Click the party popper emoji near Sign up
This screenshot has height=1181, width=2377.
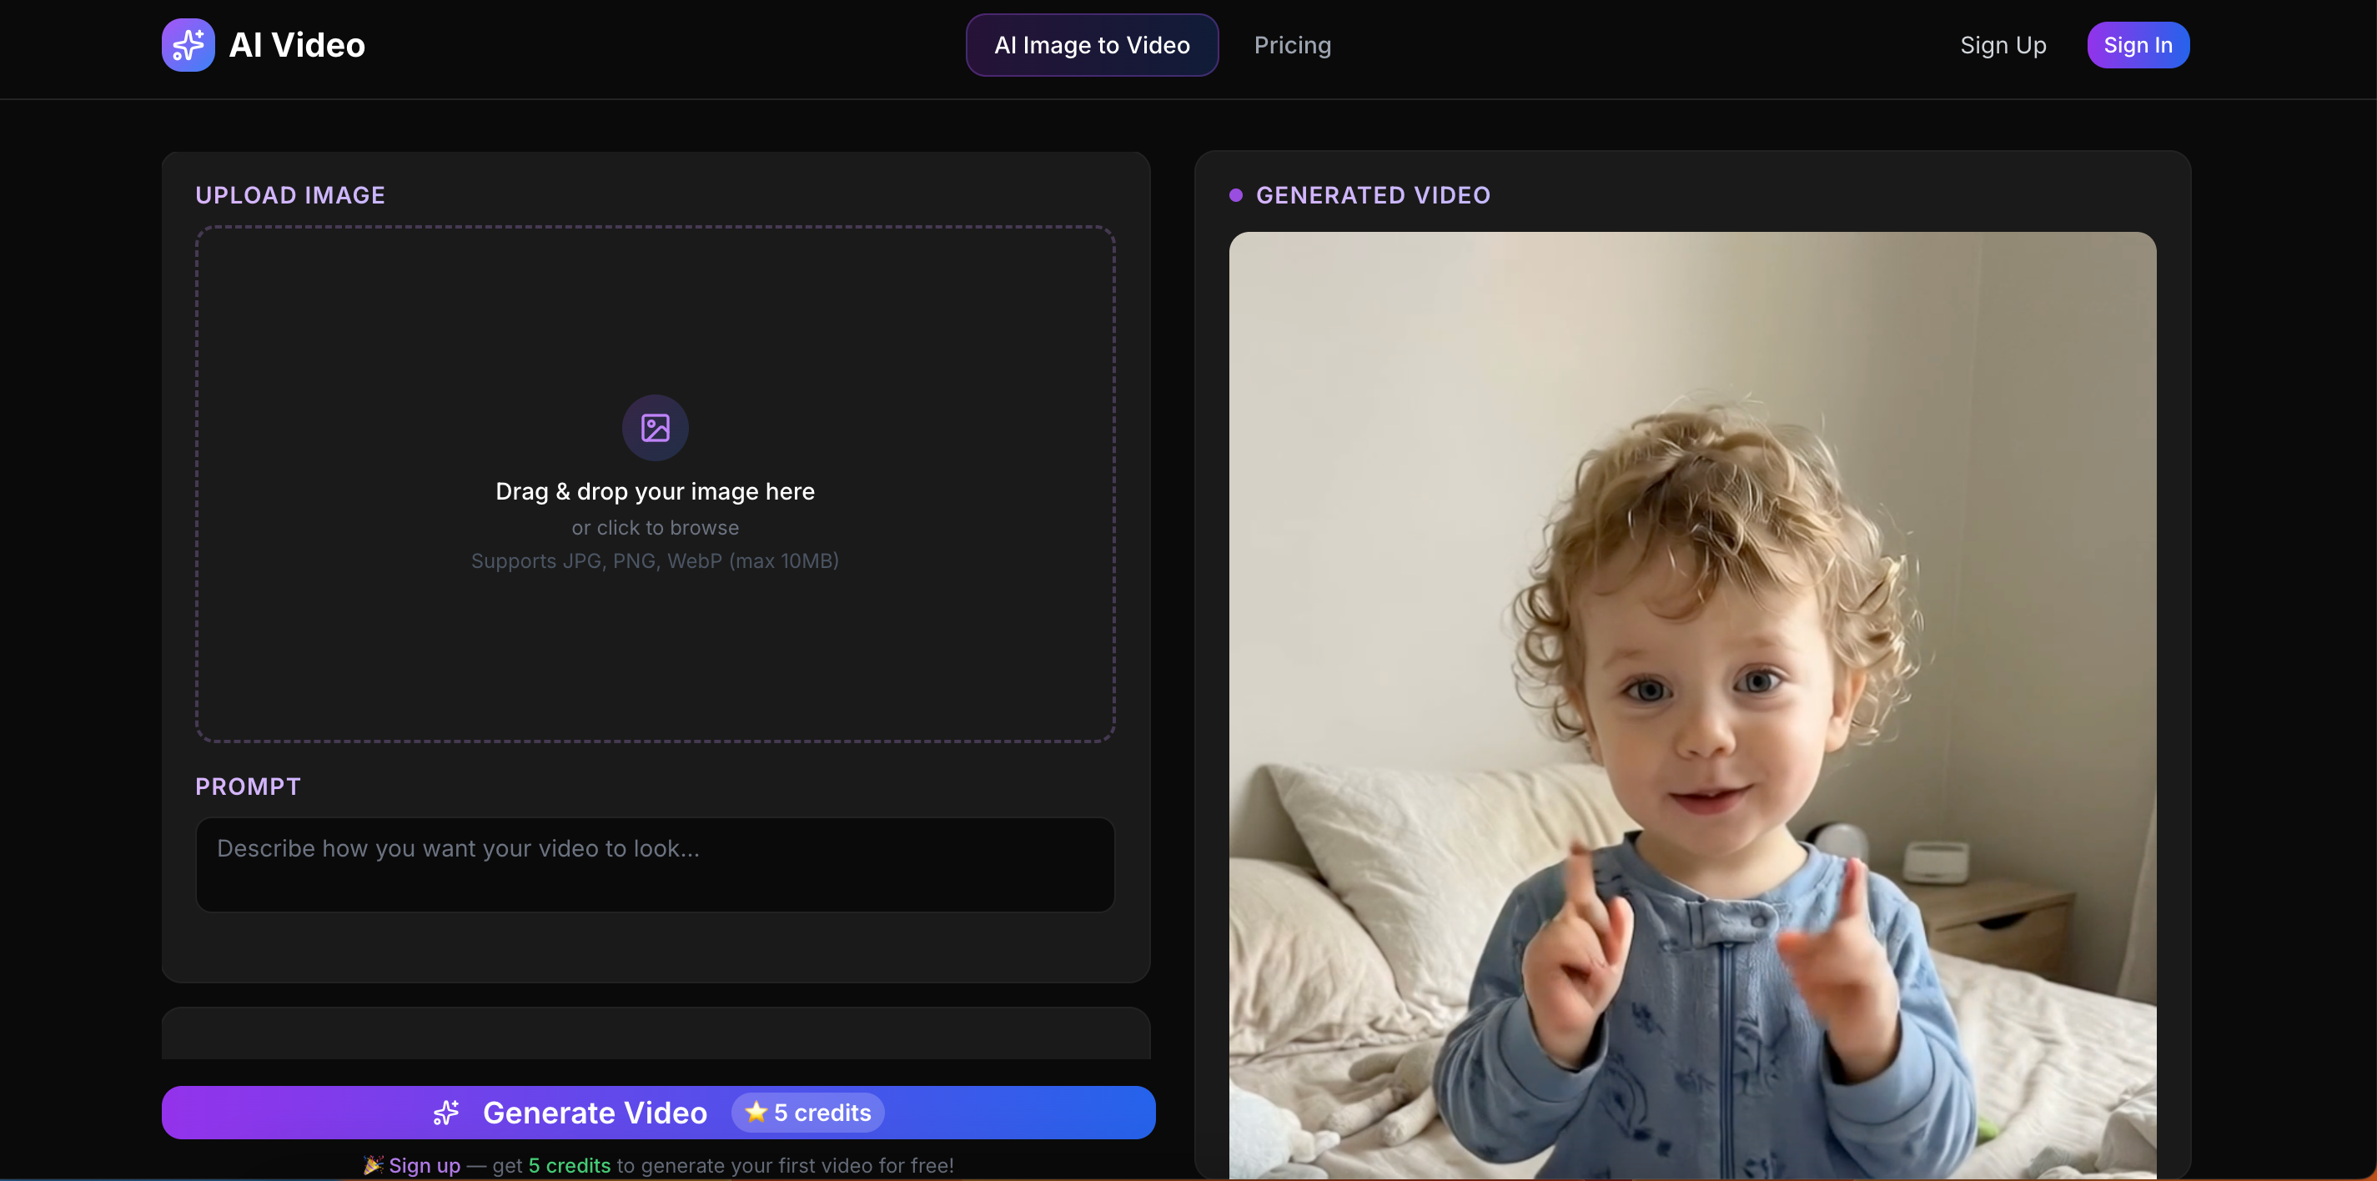coord(373,1165)
